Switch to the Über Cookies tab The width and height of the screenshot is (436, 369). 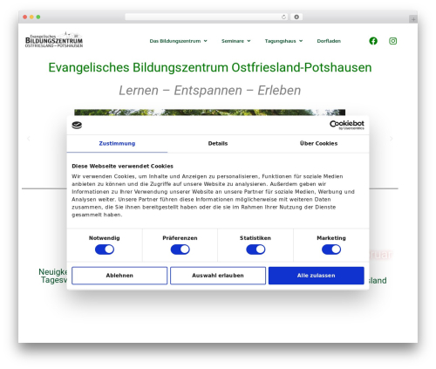click(x=319, y=144)
